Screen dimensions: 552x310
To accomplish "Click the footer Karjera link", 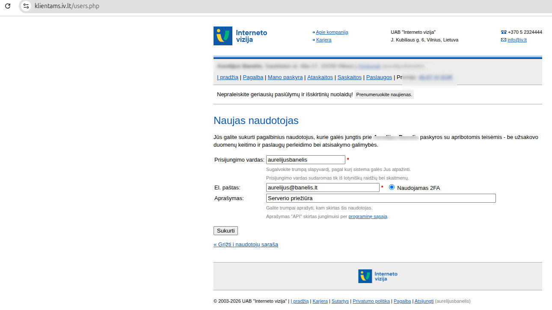I will pos(320,301).
